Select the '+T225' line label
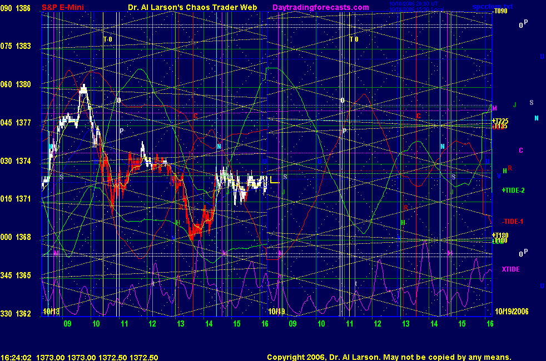The height and width of the screenshot is (361, 546). (x=500, y=121)
